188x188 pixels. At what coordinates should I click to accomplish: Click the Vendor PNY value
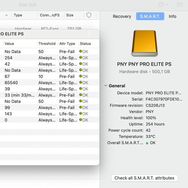pyautogui.click(x=150, y=112)
